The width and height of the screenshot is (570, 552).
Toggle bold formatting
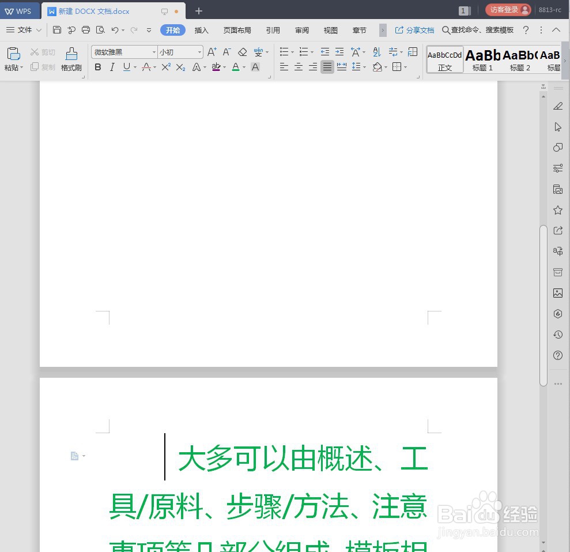[97, 67]
